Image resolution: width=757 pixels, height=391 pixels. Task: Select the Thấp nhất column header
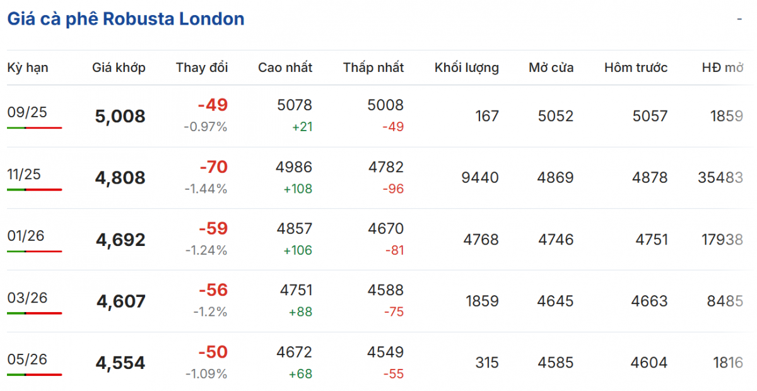pos(373,67)
